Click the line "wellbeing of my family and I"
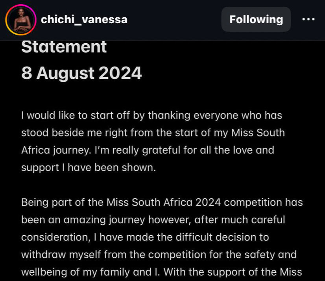 [161, 272]
